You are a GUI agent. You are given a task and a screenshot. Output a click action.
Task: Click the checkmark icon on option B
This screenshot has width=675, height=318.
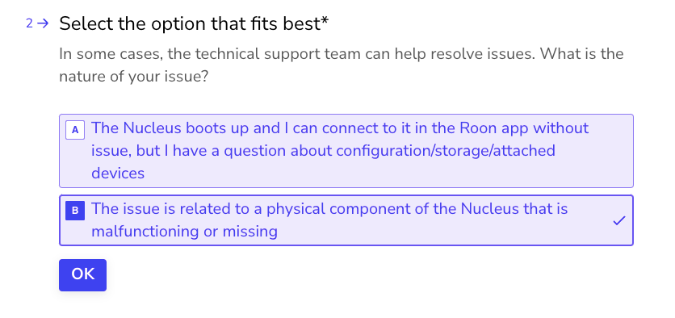point(619,221)
